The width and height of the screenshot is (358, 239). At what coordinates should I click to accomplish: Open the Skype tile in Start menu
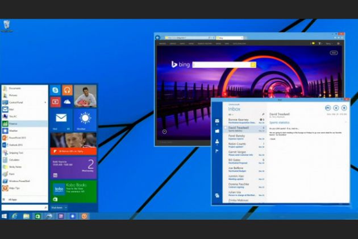coord(55,90)
